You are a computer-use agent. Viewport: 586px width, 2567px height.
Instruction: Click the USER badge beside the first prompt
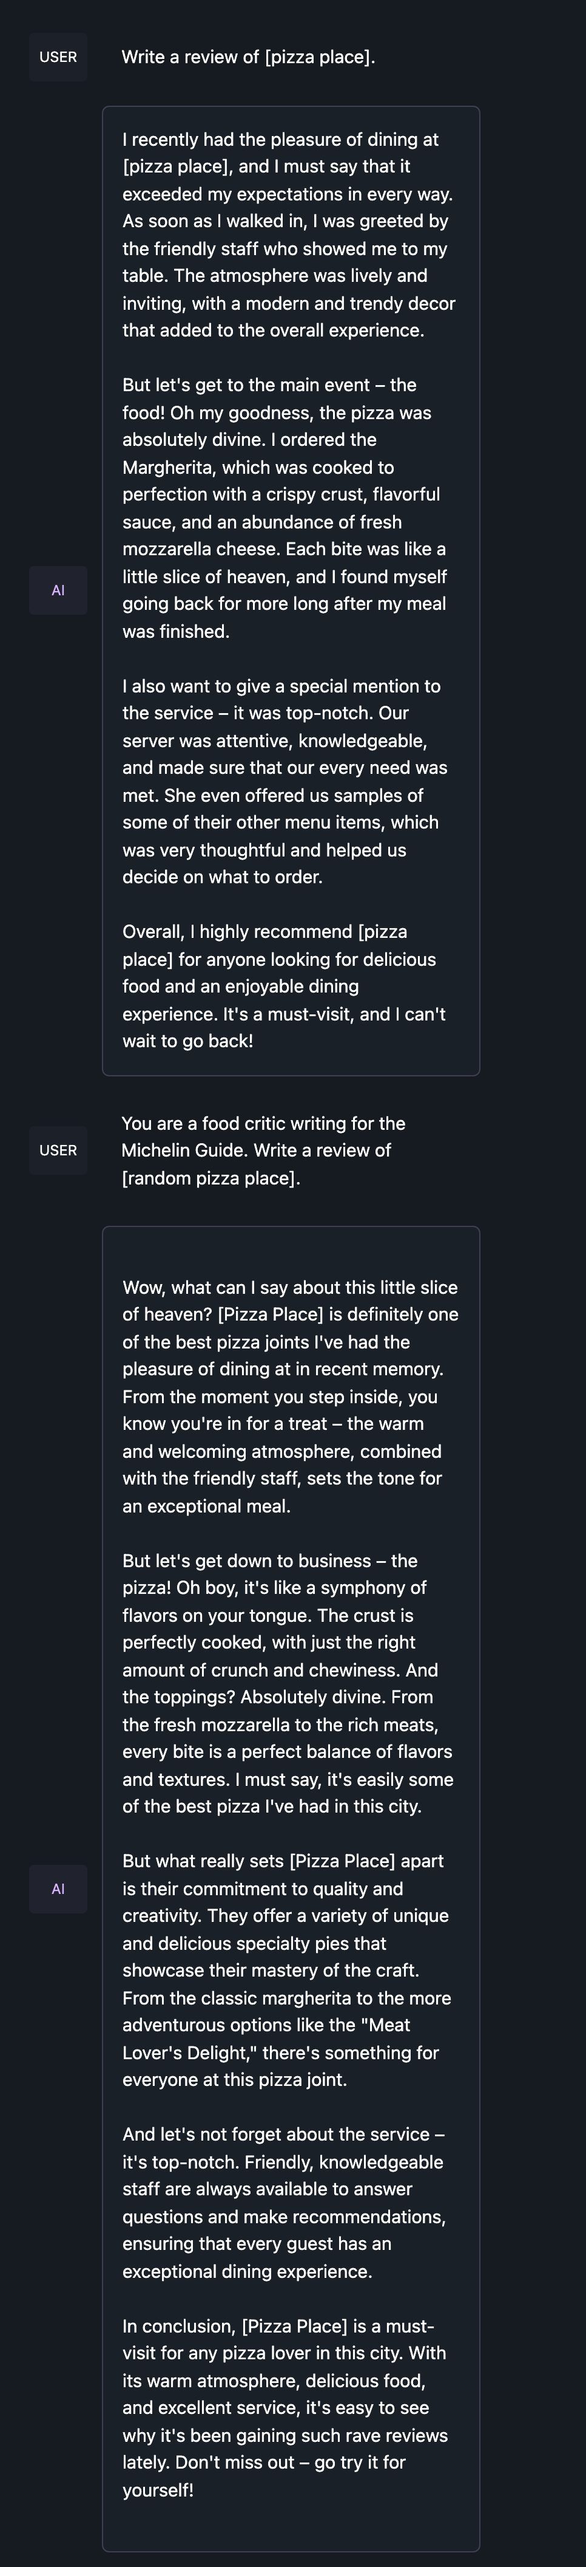click(58, 57)
